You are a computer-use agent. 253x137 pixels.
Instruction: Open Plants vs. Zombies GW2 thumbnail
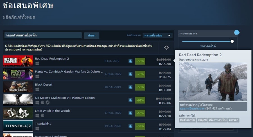point(18,74)
